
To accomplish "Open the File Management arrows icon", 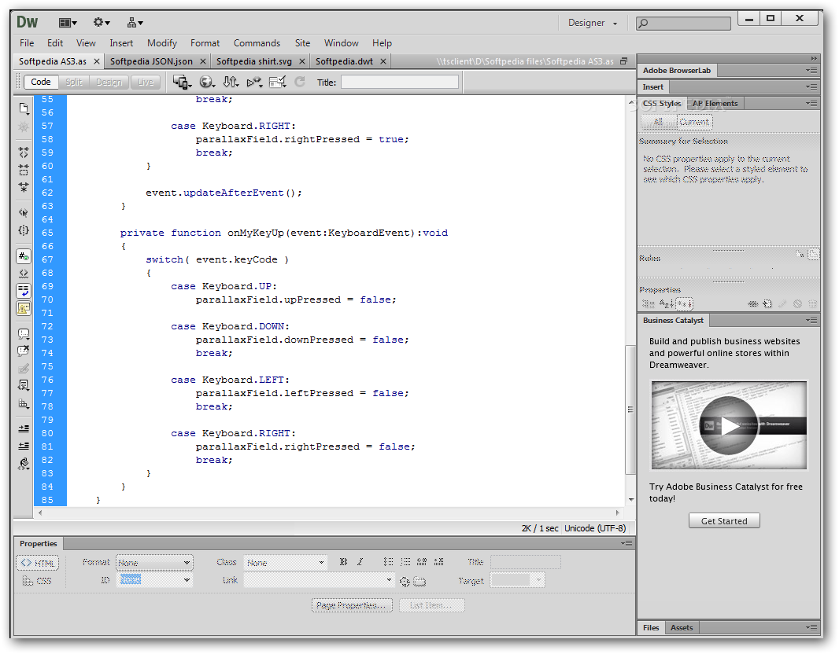I will pos(231,82).
